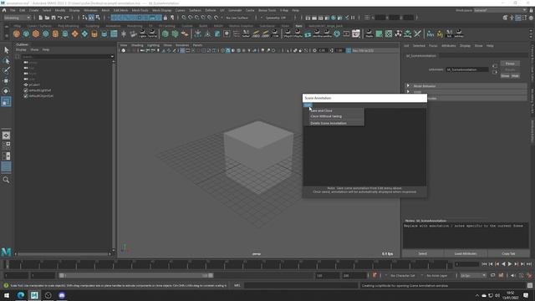Choose Delete Scene Annotation menu entry
Viewport: 535px width, 301px height.
[x=329, y=123]
